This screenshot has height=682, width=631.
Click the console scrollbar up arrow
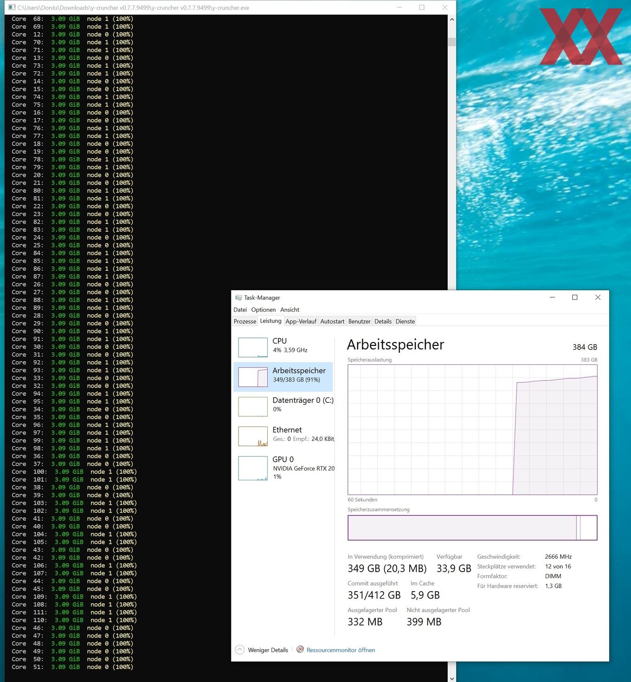point(452,19)
